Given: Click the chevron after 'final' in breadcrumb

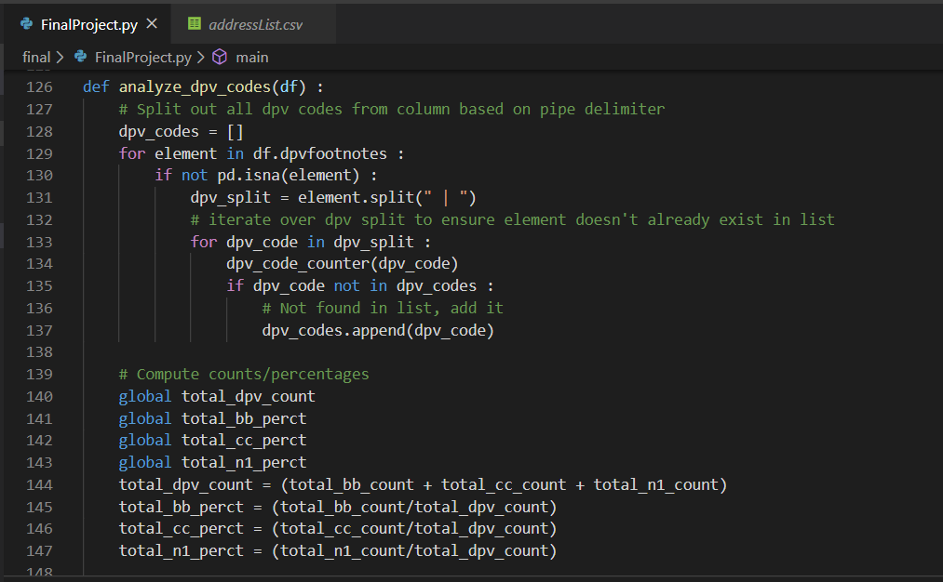Looking at the screenshot, I should point(61,57).
